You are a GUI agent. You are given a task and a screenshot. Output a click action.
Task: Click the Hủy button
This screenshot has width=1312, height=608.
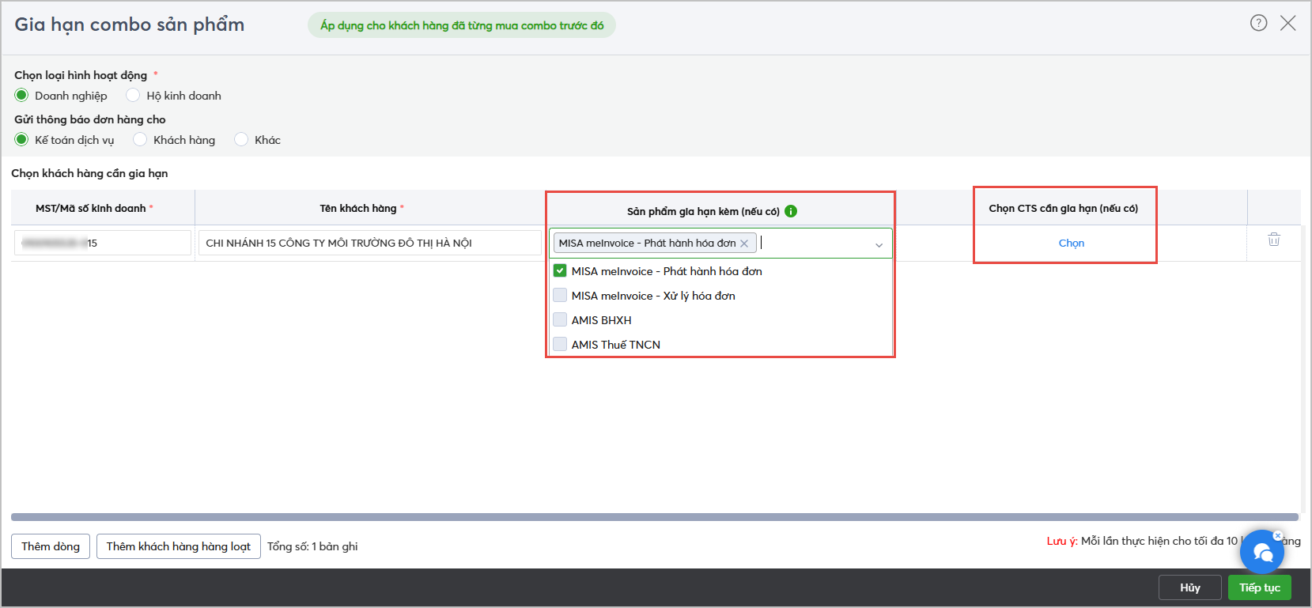point(1190,587)
